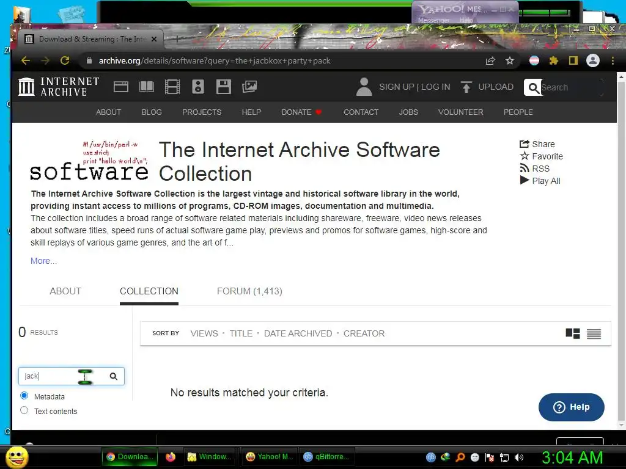Click the page vertical scrollbar
The width and height of the screenshot is (626, 469).
click(621, 251)
